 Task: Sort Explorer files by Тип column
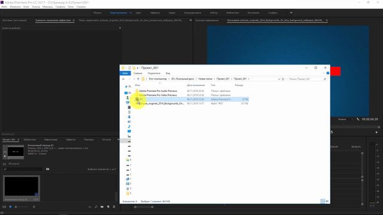coord(213,85)
